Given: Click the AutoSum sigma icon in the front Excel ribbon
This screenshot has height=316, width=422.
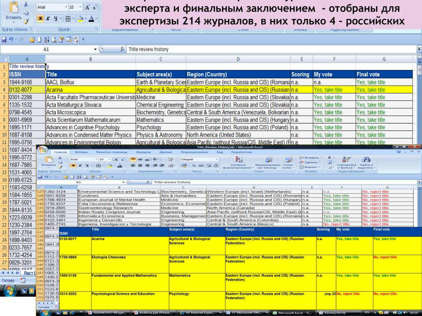Looking at the screenshot, I should click(330, 158).
